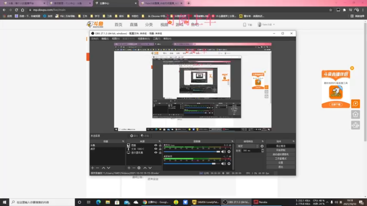
Task: Click the start recording button in OBS
Action: 281,150
